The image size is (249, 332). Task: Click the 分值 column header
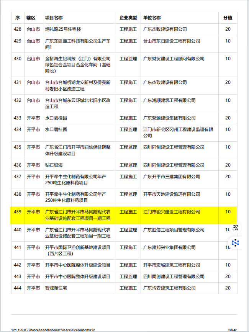click(228, 18)
